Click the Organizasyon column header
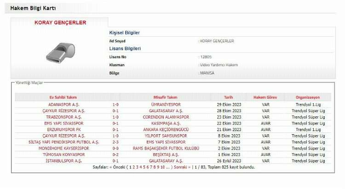 [307, 97]
